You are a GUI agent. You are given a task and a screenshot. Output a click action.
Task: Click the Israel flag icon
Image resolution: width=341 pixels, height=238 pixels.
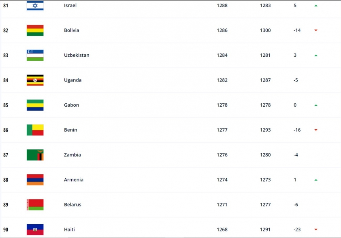(35, 5)
